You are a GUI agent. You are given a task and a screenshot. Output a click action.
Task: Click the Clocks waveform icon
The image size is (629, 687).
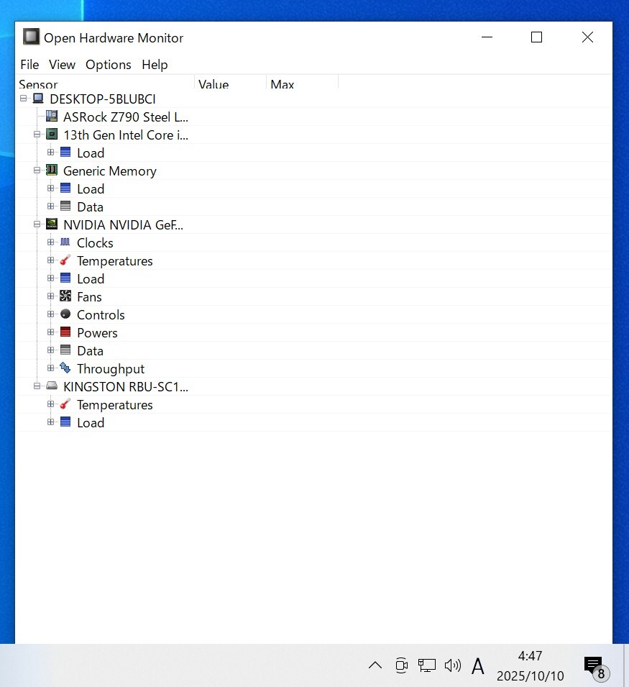[x=65, y=242]
